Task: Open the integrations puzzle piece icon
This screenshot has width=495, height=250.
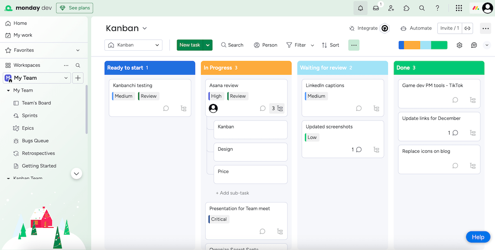Action: [406, 8]
